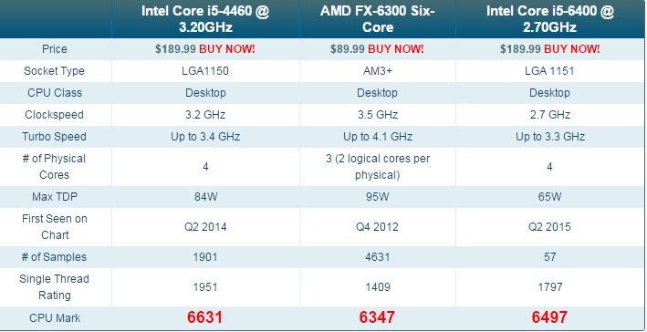
Task: Click BUY NOW! for Intel Core i5-6400
Action: [x=572, y=49]
